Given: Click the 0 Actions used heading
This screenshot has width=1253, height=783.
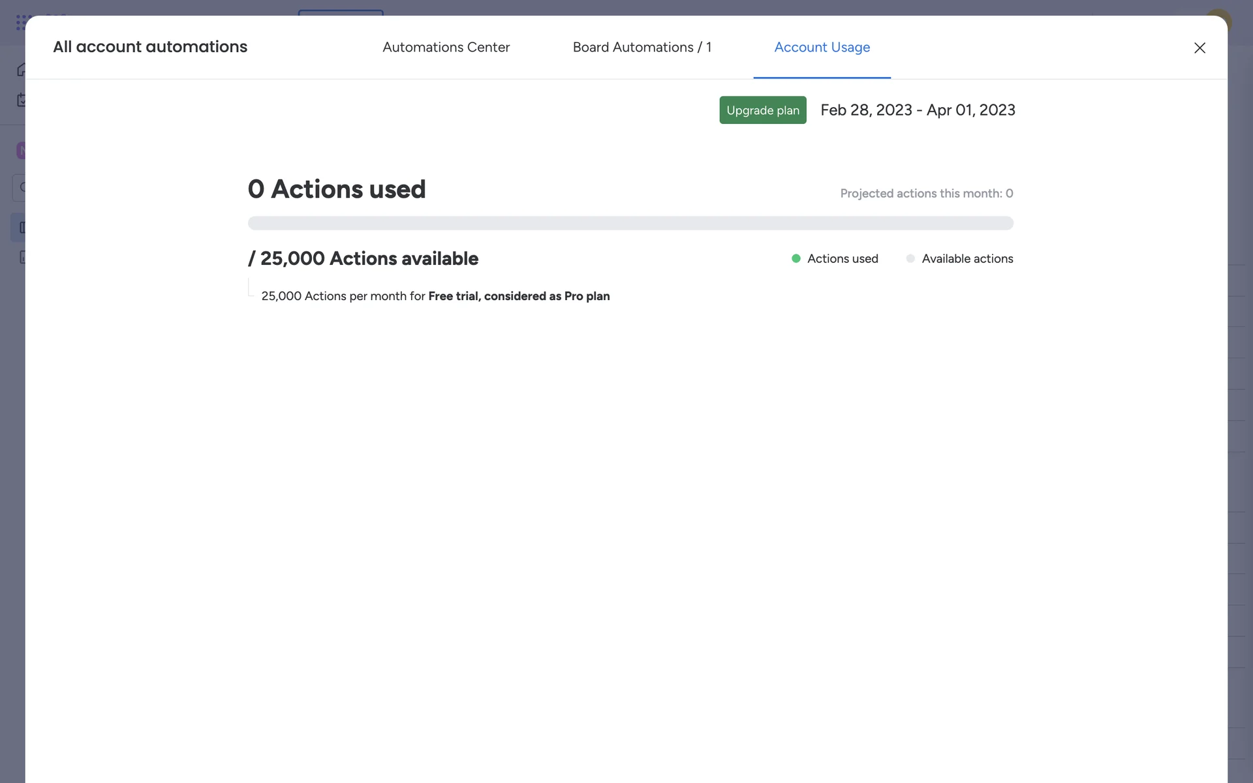Looking at the screenshot, I should (336, 189).
